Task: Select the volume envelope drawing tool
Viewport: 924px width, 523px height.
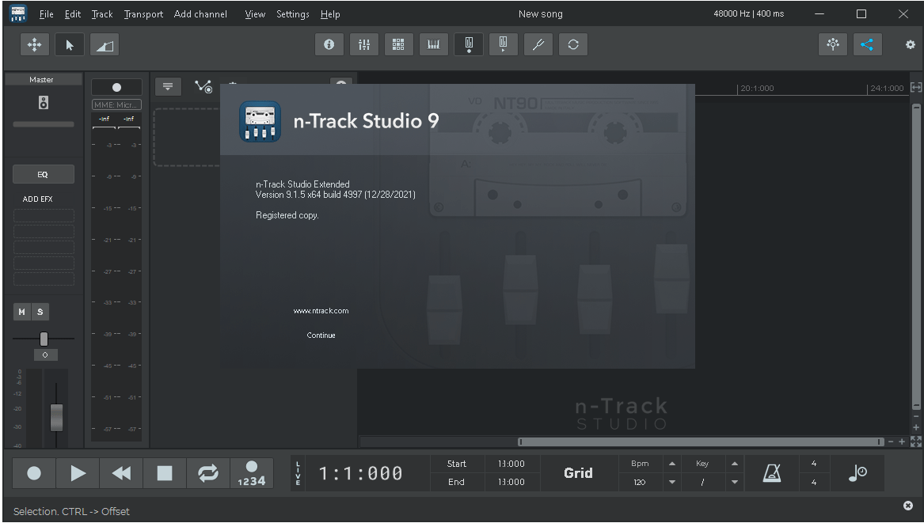Action: [x=105, y=45]
